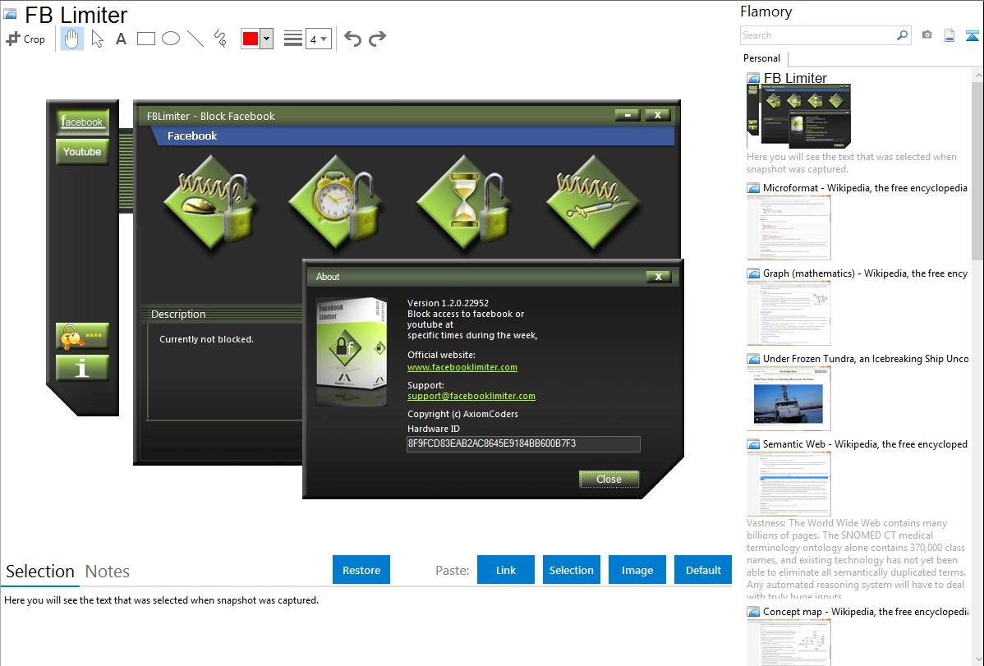Screen dimensions: 984x666
Task: Paste as Link button
Action: pos(506,570)
